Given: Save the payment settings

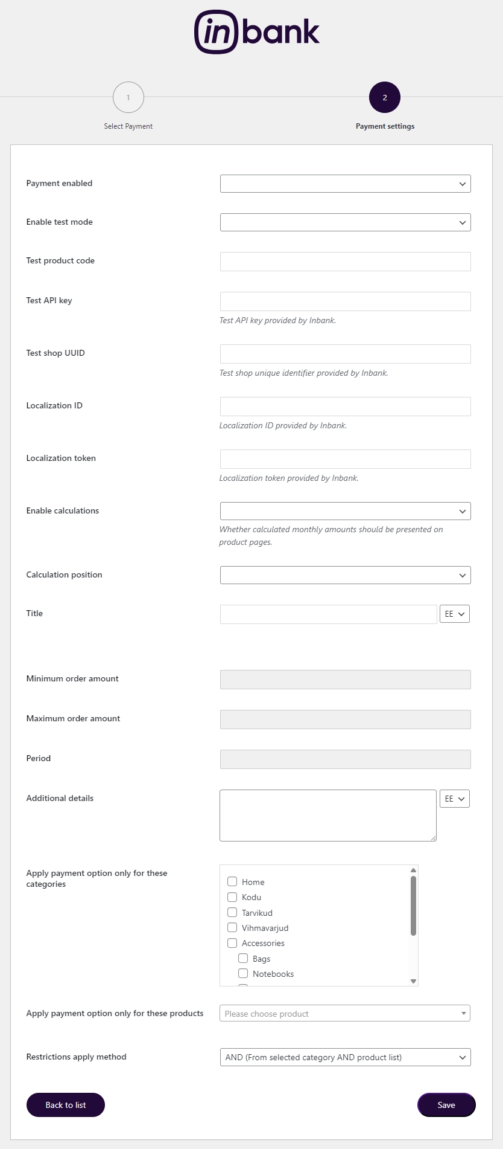Looking at the screenshot, I should [446, 1105].
